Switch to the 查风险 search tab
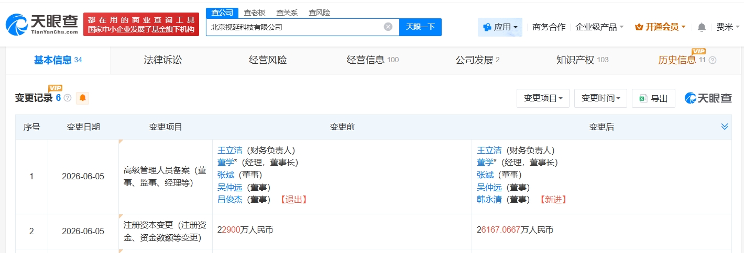 319,13
